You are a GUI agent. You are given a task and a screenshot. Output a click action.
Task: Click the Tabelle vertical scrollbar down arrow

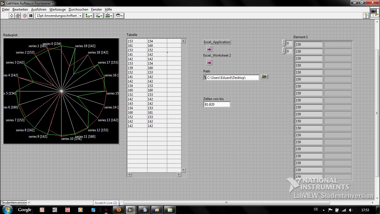point(183,170)
